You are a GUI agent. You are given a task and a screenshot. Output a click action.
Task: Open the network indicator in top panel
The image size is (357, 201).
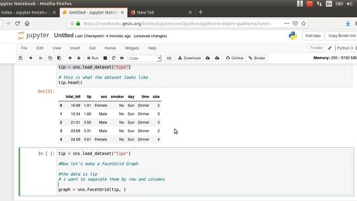319,4
